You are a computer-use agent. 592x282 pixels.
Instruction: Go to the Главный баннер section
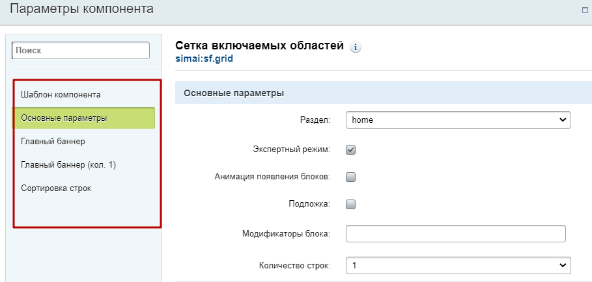(x=53, y=141)
